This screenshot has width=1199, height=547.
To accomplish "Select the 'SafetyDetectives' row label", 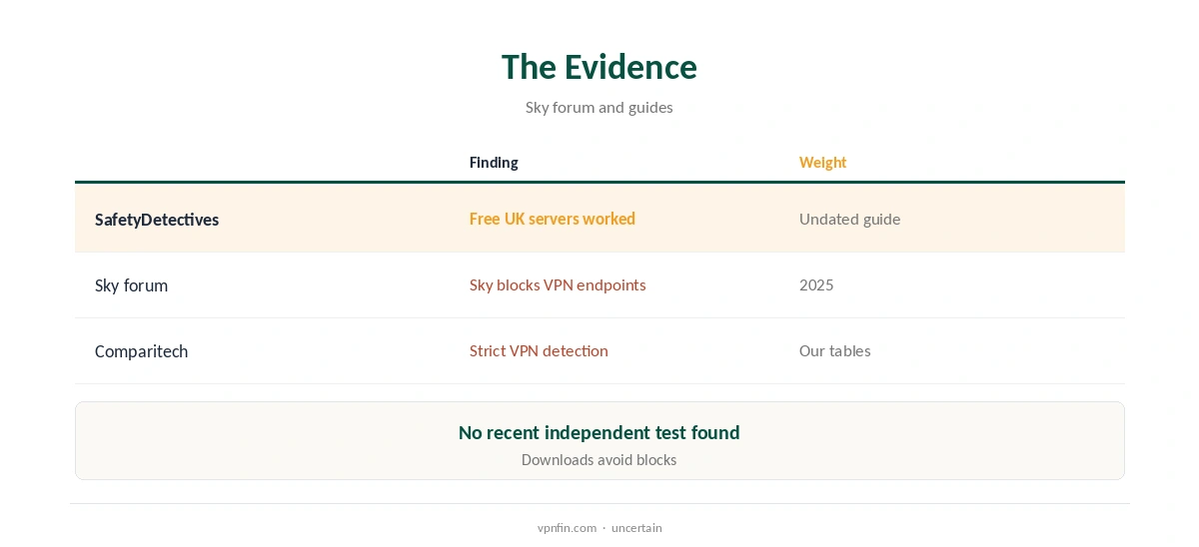I will tap(157, 220).
